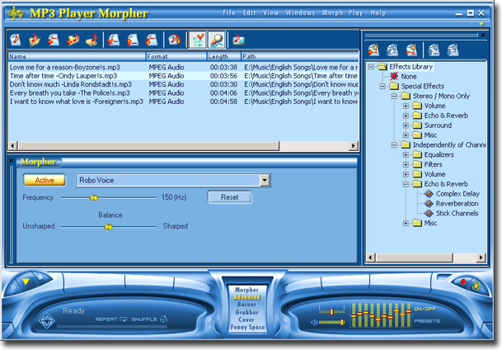
Task: Collapse the Independently of Channels folder
Action: tap(394, 145)
